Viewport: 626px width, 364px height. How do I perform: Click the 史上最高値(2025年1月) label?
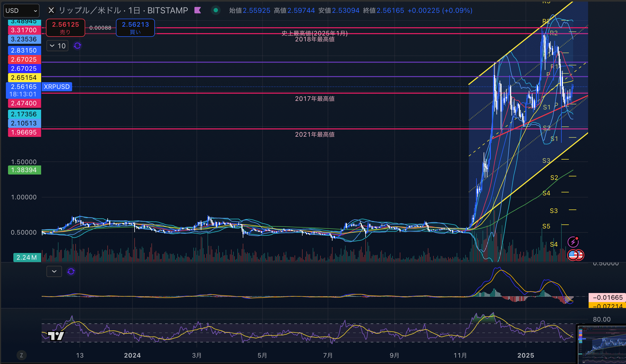pos(315,33)
